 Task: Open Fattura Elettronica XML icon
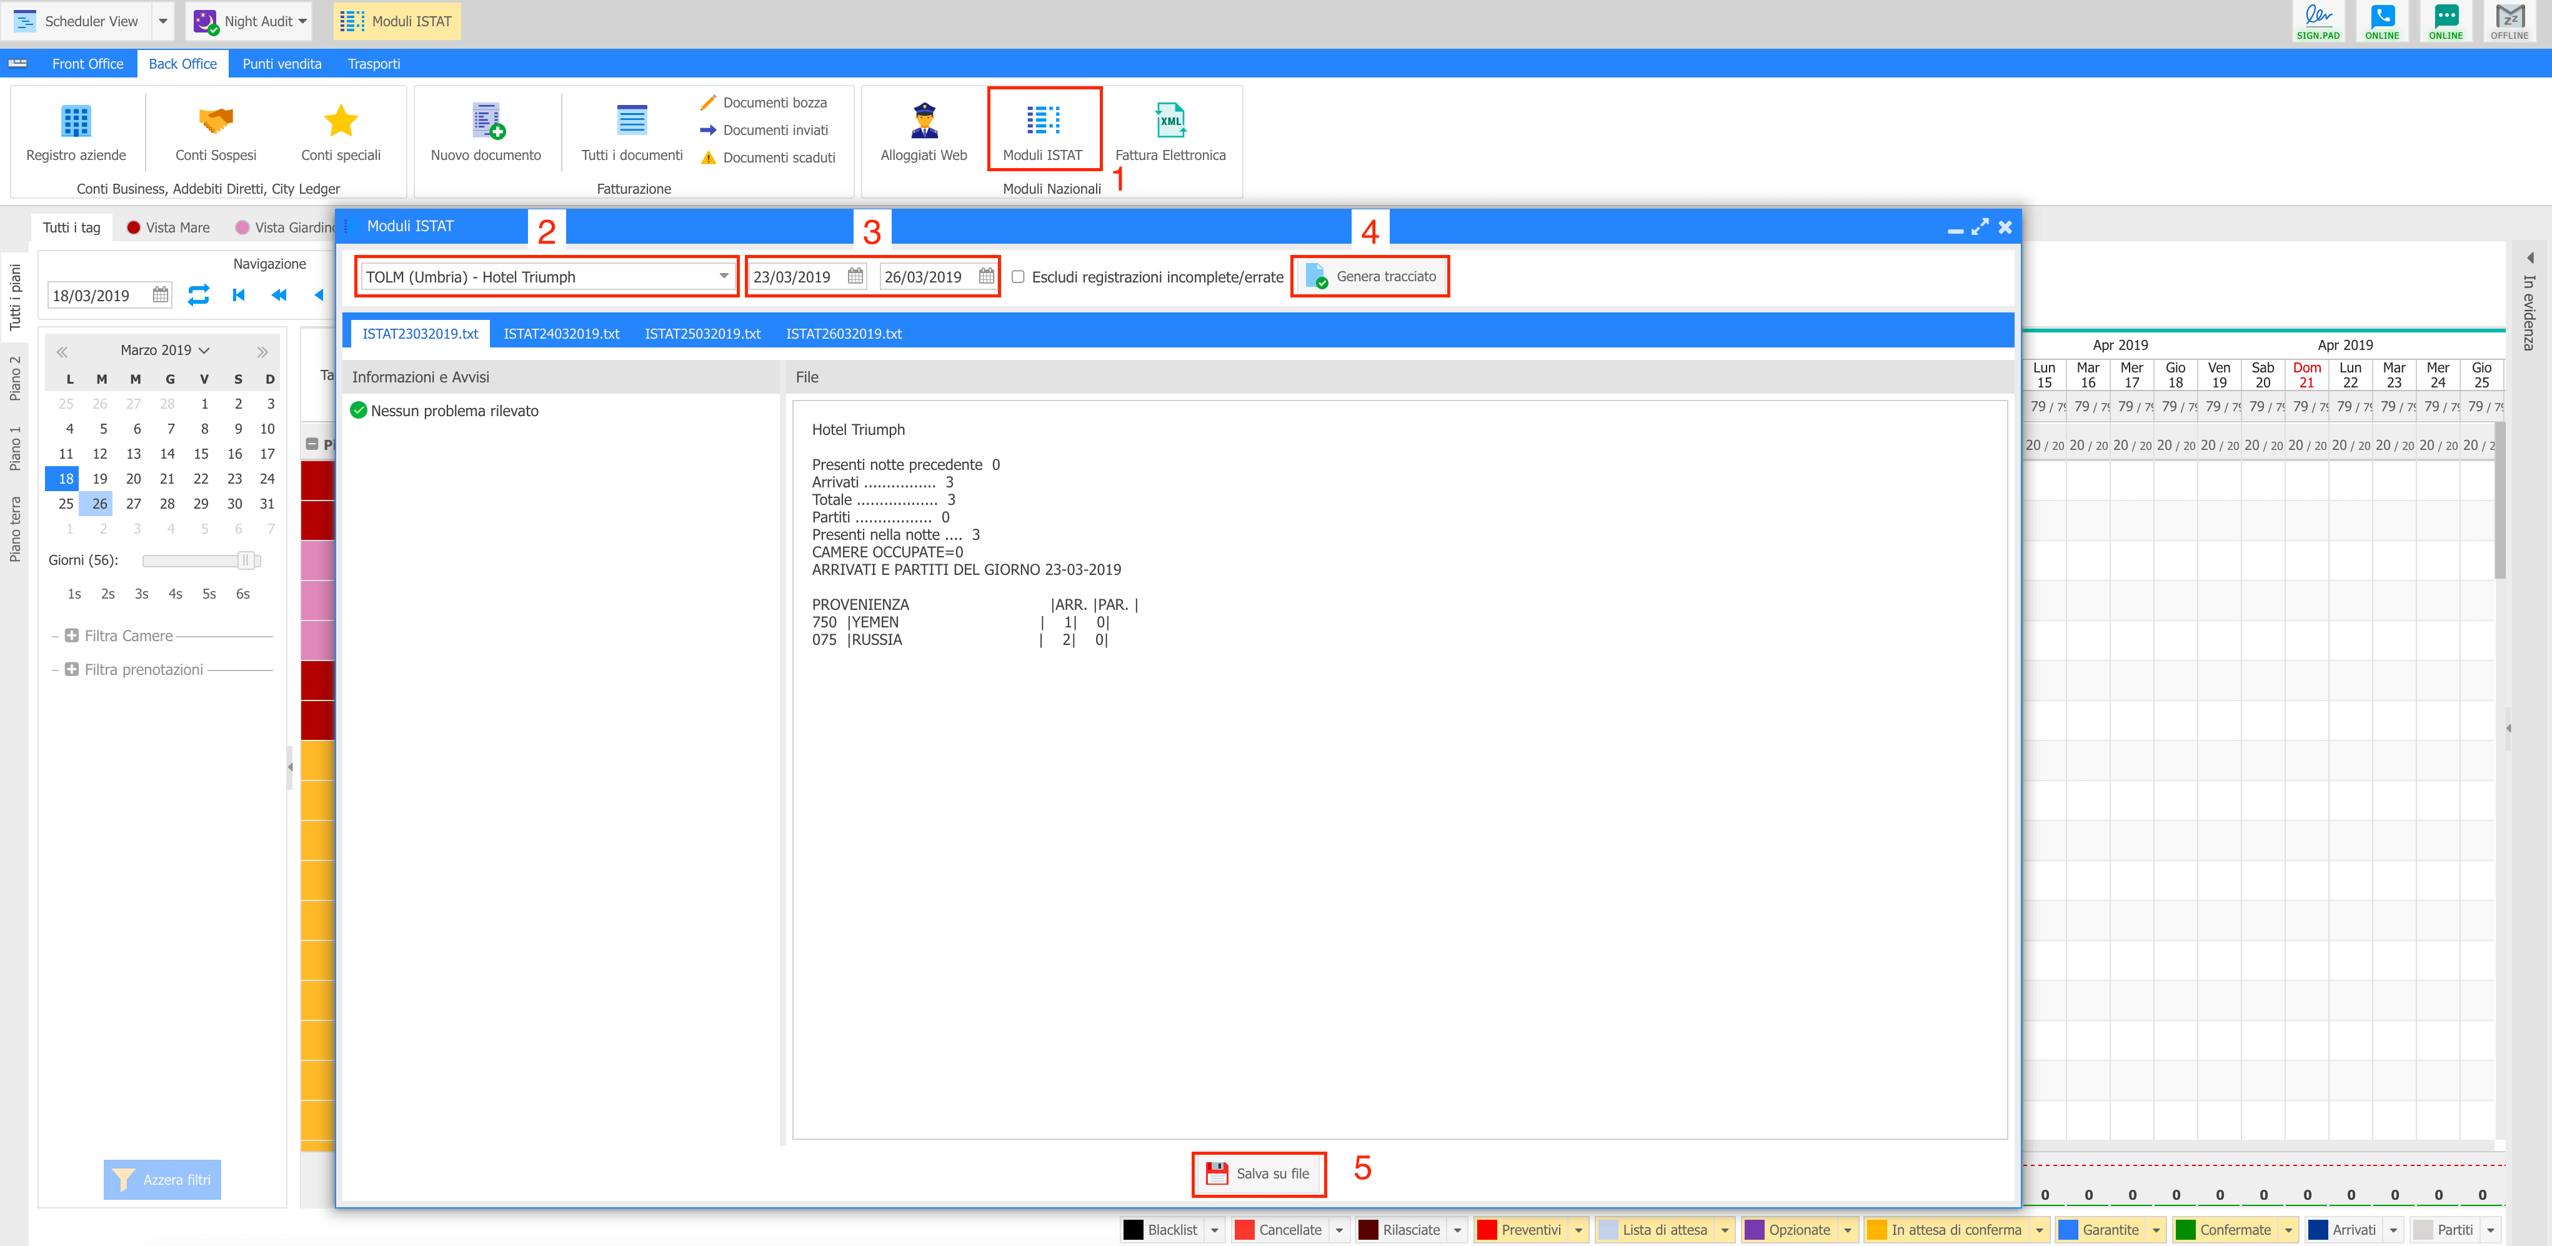click(x=1170, y=121)
